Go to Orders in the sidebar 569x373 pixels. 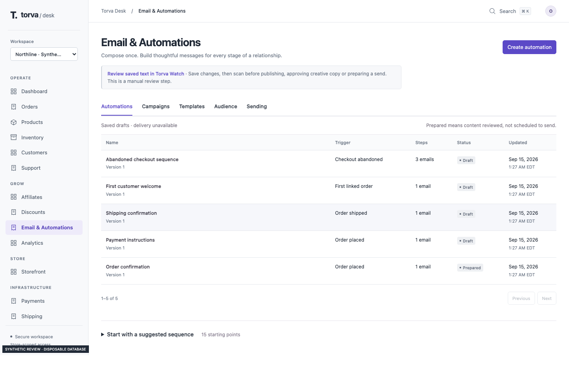[44, 107]
